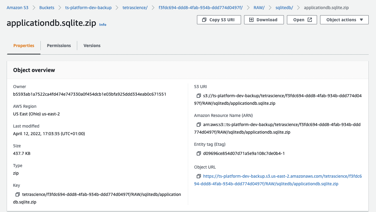Click the Type value zip
Image resolution: width=376 pixels, height=212 pixels.
coord(16,173)
